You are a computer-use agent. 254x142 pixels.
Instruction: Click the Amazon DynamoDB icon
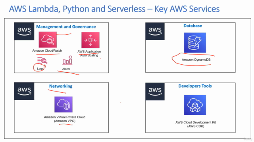point(195,43)
